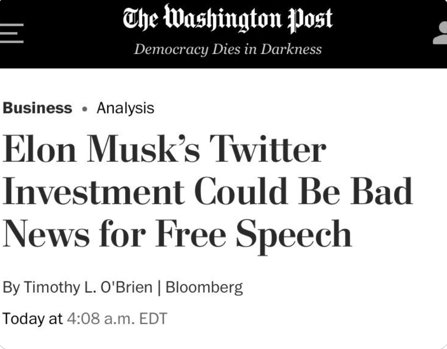Click the vertical bar separator before Bloomberg

coord(159,288)
